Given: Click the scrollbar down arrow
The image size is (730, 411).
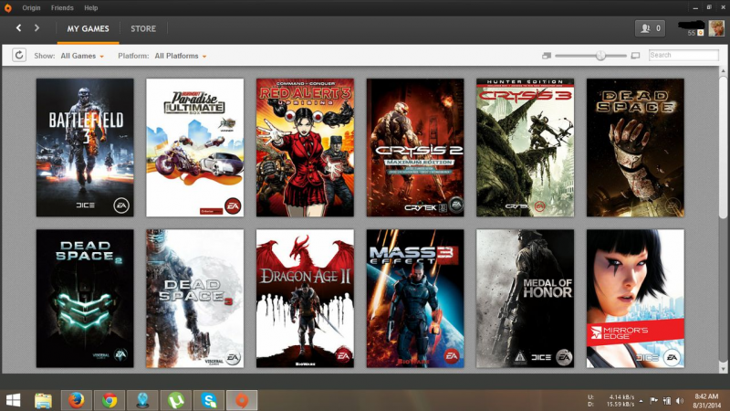Looking at the screenshot, I should [x=723, y=368].
